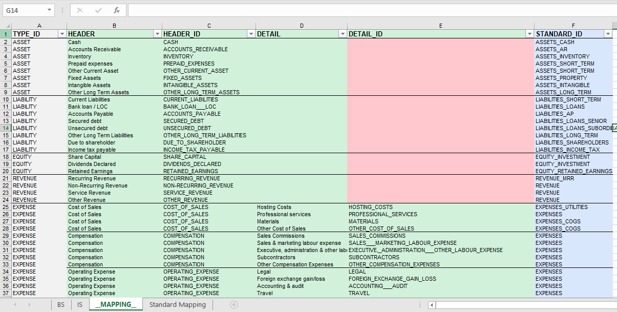Click the EXPENSES_UTILITIES cell
The image size is (617, 312).
[x=573, y=207]
